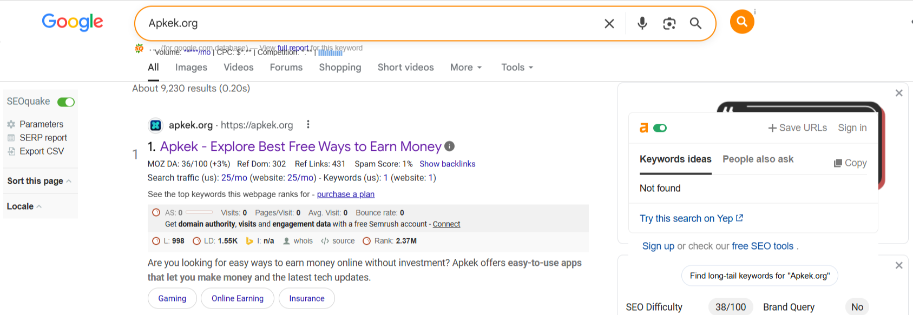
Task: Click the full report link
Action: (293, 48)
